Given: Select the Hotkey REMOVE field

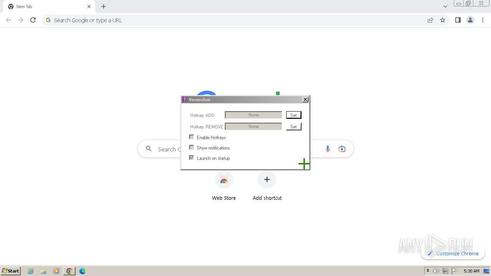Looking at the screenshot, I should (253, 127).
